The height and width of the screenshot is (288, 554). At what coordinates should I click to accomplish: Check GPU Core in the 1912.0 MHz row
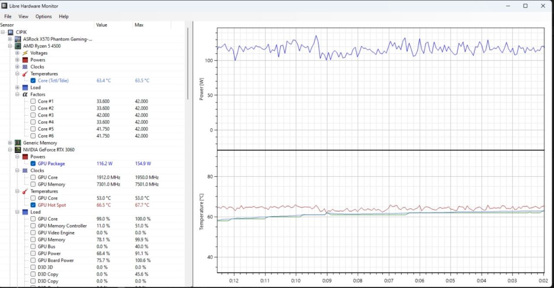point(33,177)
